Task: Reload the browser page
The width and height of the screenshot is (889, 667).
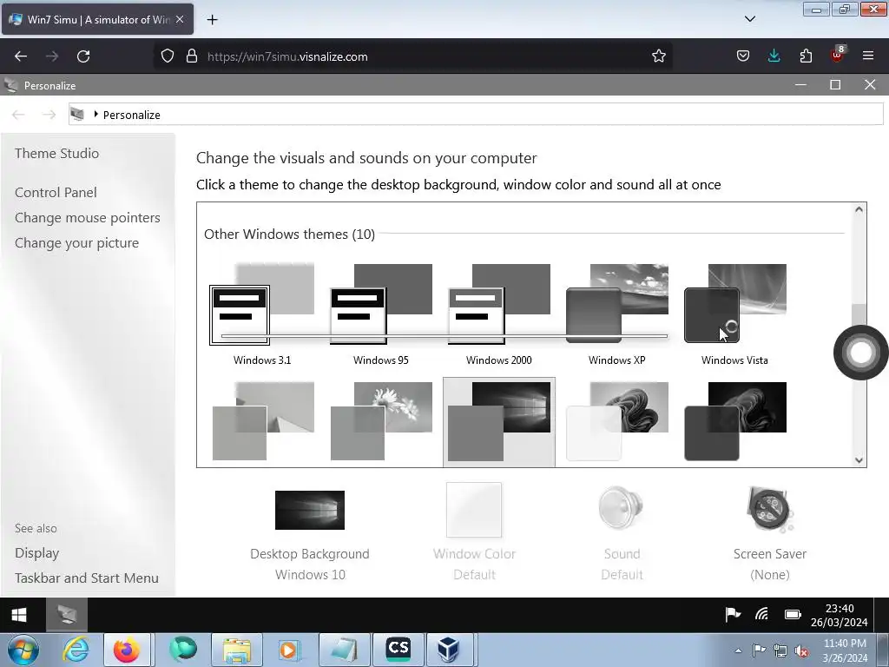Action: coord(83,56)
